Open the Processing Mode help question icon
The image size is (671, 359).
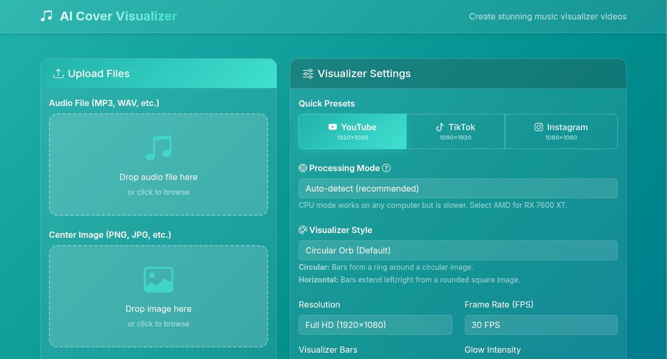click(387, 168)
